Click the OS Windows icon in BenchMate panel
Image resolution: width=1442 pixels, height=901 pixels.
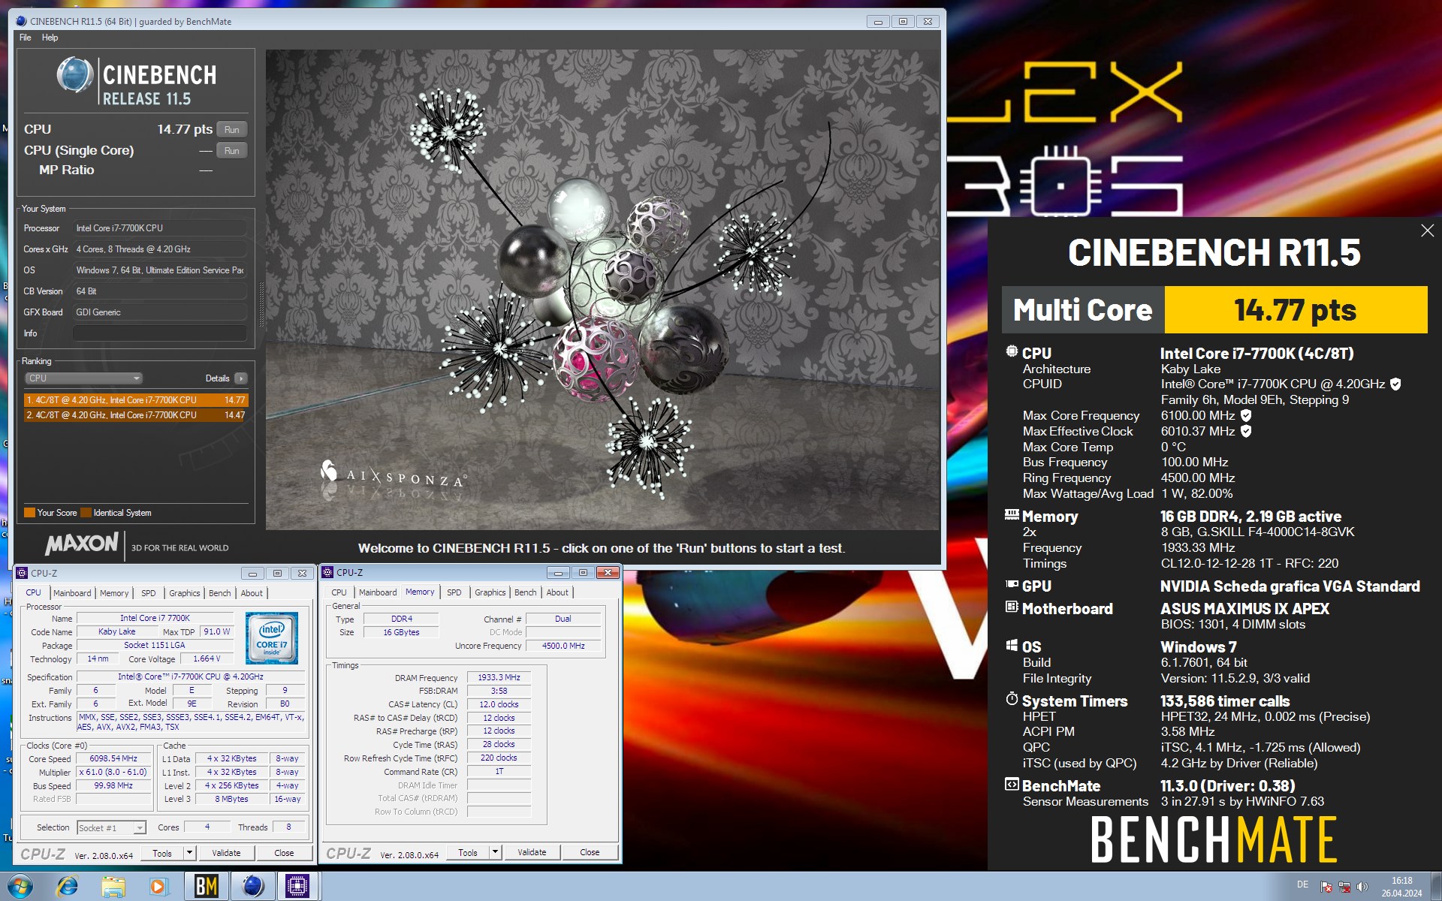coord(1012,645)
